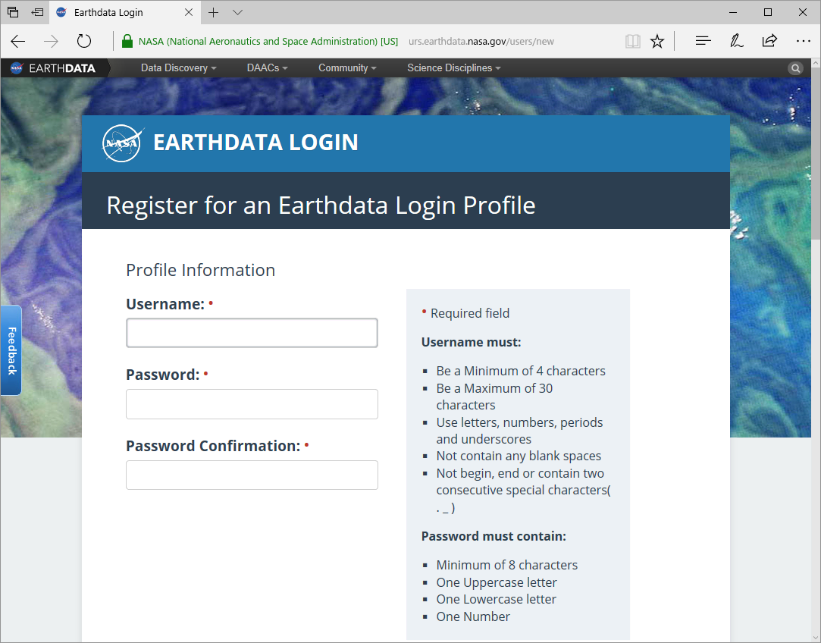Click the tabs you've set aside icon
821x643 pixels.
13,12
